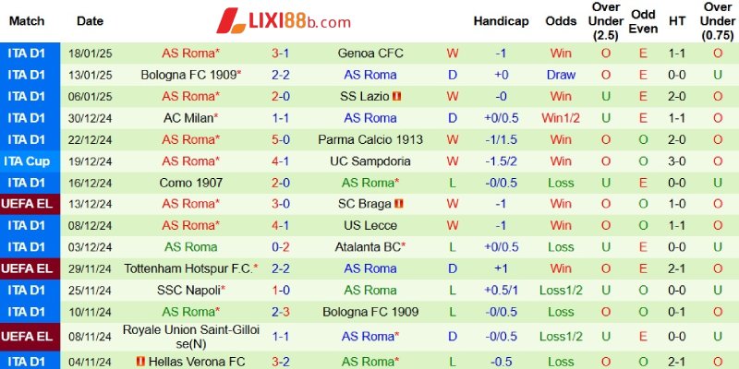Click the Handicap column header
Screen dimensions: 739x369
click(501, 20)
